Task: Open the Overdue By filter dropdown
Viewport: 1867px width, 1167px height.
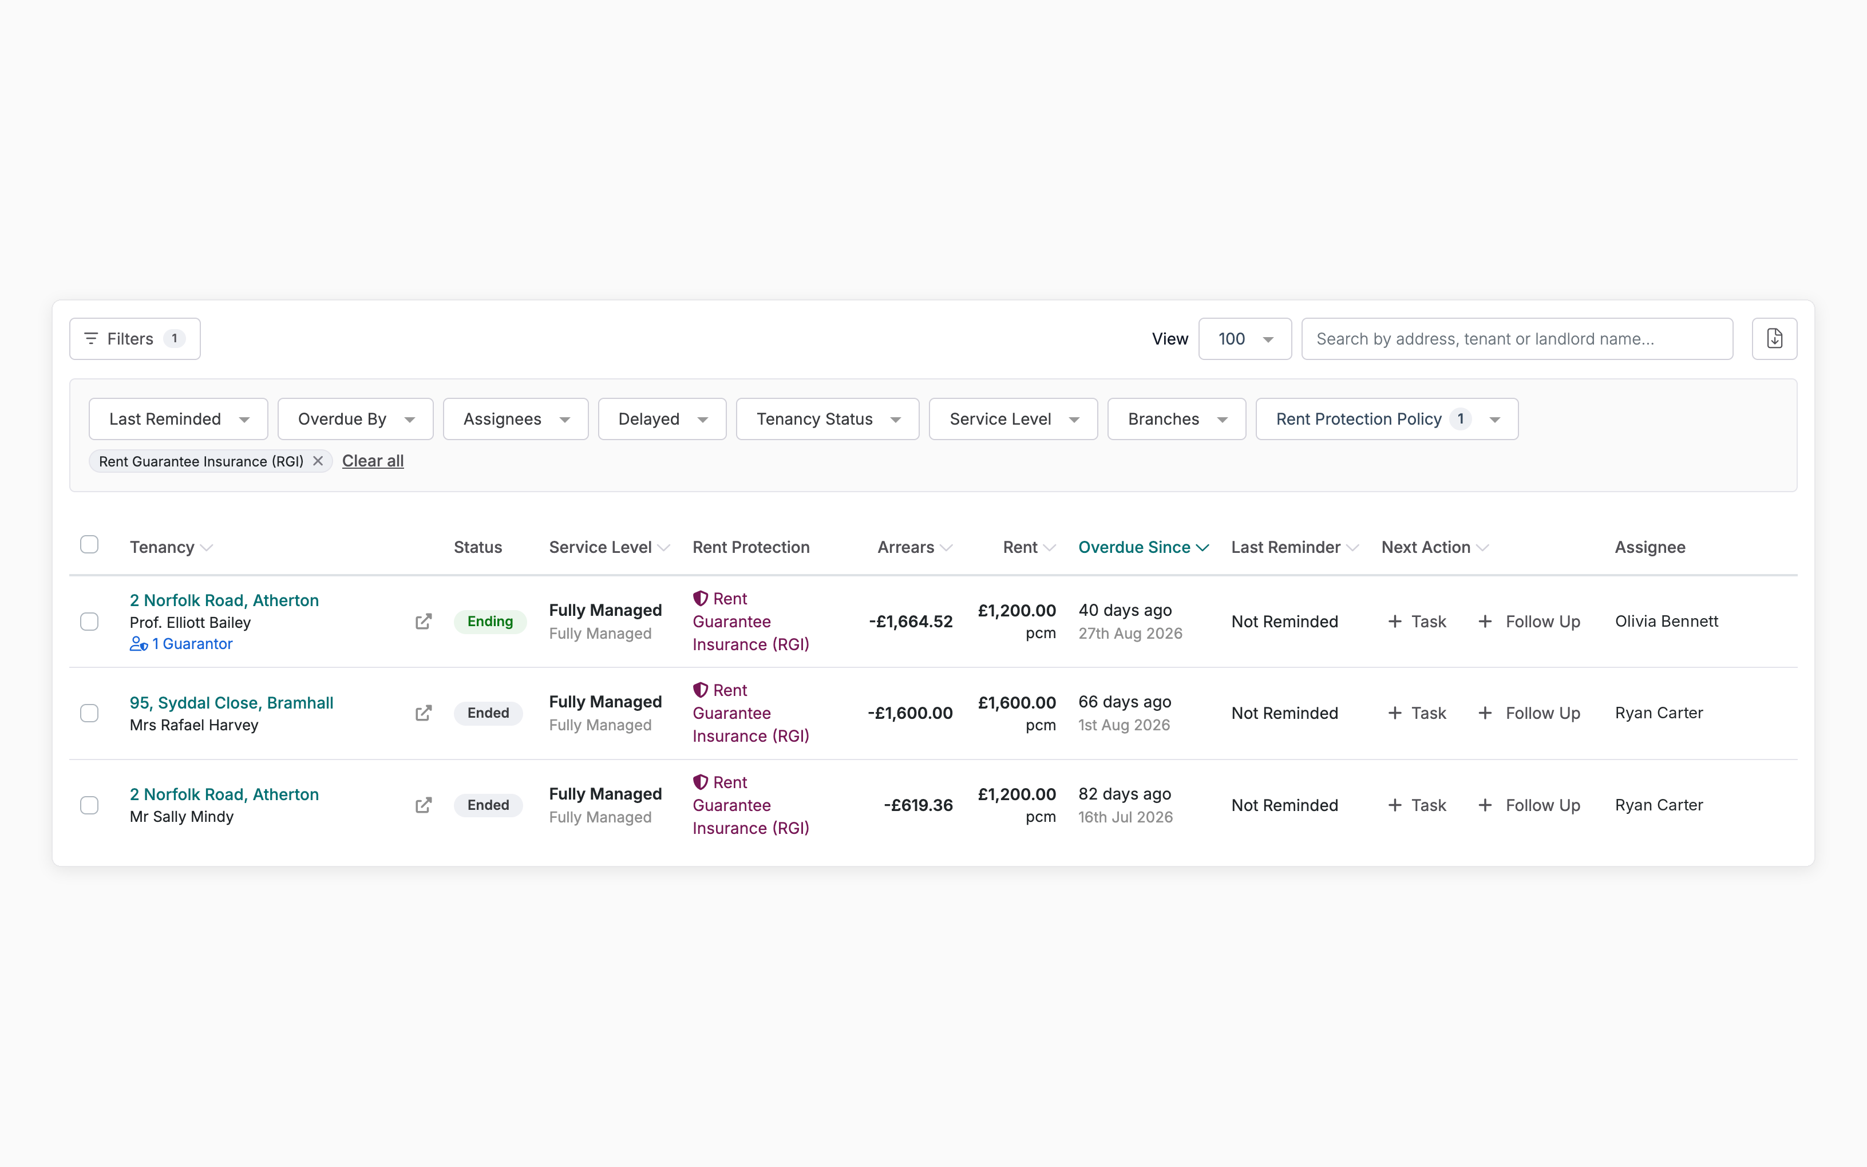Action: coord(355,419)
